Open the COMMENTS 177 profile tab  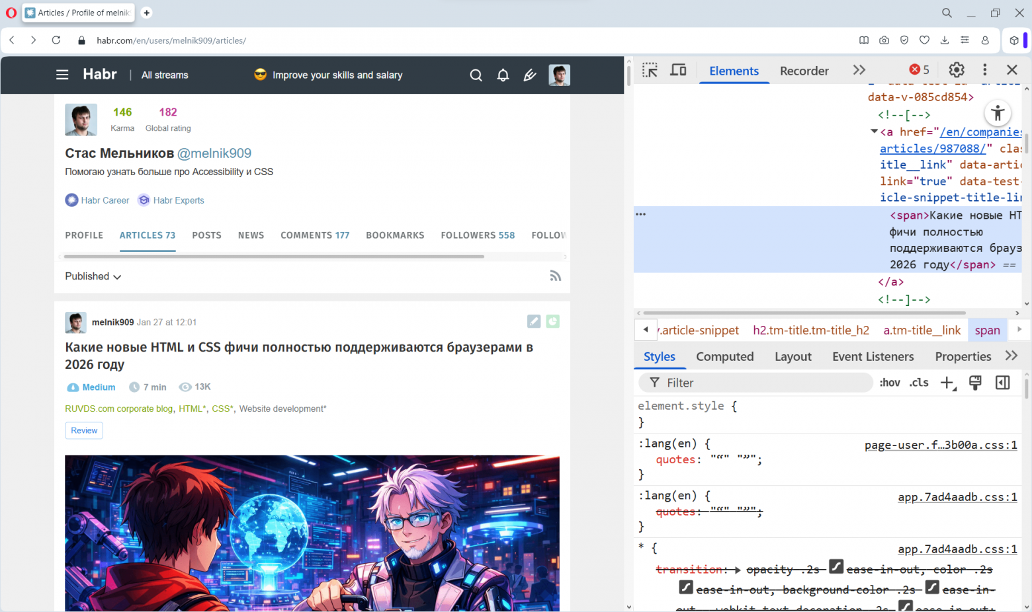click(315, 235)
